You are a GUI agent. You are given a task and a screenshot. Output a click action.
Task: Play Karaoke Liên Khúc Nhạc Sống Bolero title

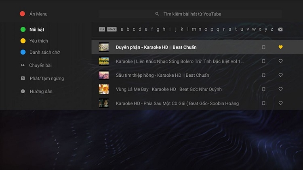point(180,61)
